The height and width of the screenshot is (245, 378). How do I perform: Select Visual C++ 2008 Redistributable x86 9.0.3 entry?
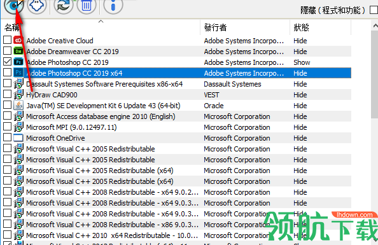112,225
